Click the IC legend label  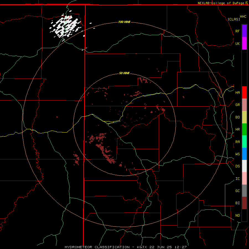click(x=237, y=179)
